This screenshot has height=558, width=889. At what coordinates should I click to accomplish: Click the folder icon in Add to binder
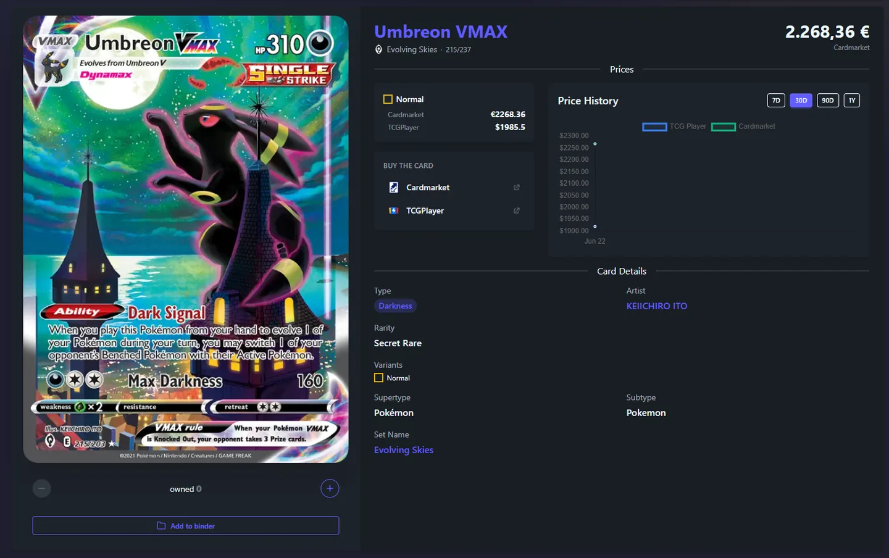(x=161, y=526)
